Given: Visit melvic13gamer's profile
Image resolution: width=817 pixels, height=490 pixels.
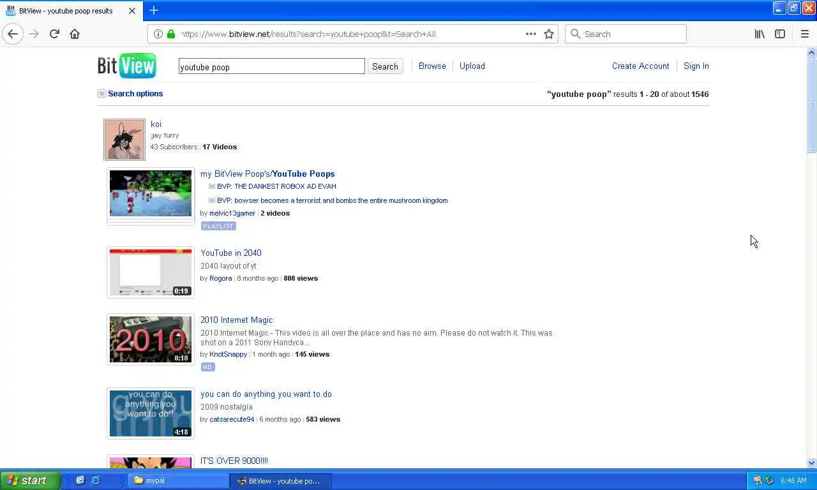Looking at the screenshot, I should pos(232,213).
